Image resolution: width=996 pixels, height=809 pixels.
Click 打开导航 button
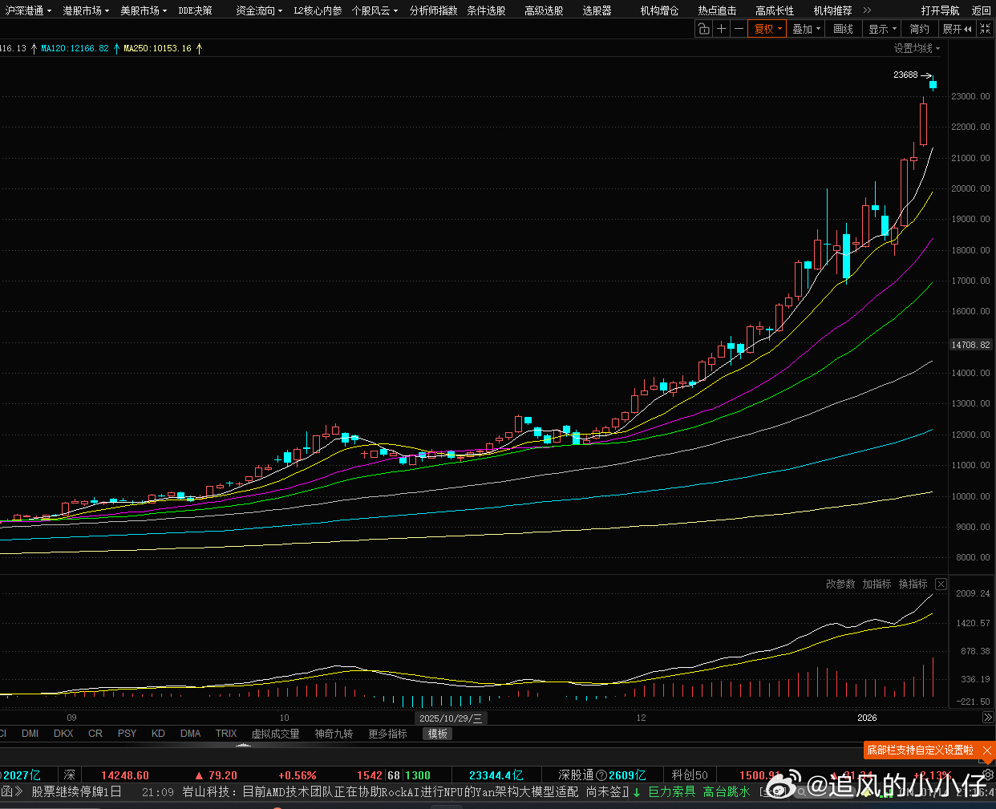pyautogui.click(x=940, y=10)
